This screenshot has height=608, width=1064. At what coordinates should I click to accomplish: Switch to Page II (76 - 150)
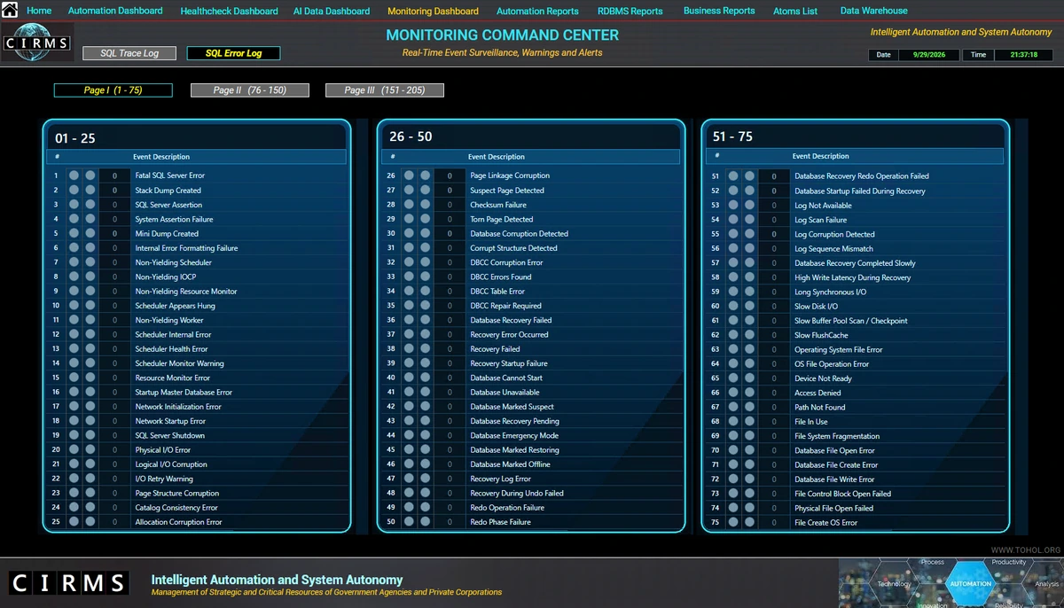click(250, 90)
